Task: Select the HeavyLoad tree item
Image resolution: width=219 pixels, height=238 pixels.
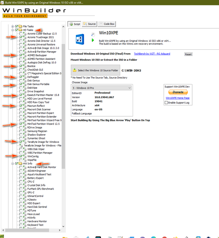Action: tap(33, 214)
